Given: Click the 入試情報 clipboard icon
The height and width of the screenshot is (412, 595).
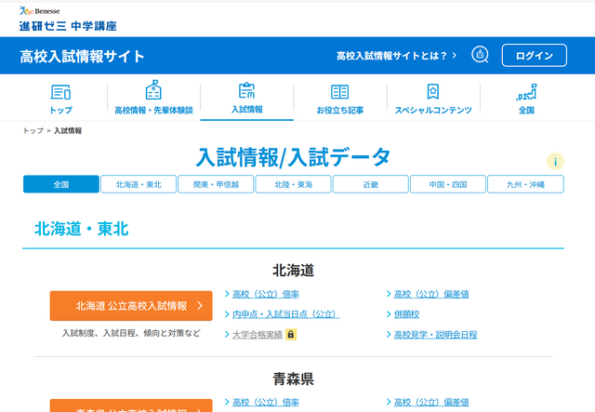Looking at the screenshot, I should pyautogui.click(x=246, y=92).
